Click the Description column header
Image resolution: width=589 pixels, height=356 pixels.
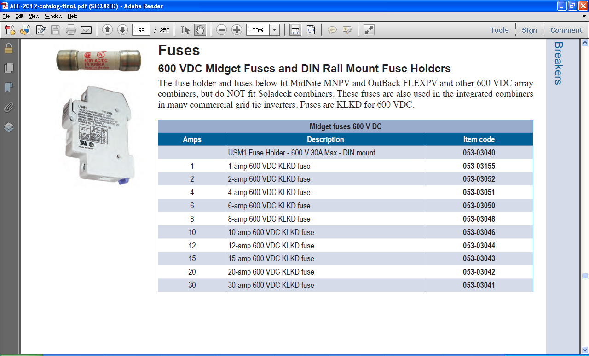325,139
